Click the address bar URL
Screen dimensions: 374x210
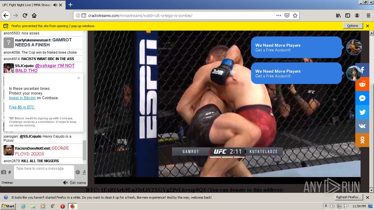point(140,15)
